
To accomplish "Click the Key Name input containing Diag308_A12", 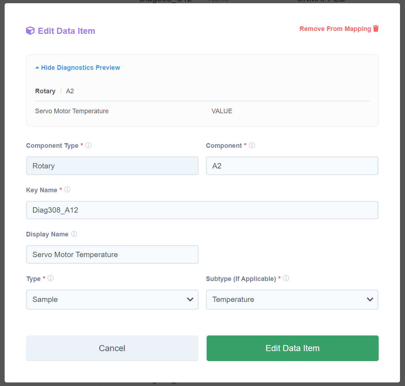I will (x=202, y=210).
